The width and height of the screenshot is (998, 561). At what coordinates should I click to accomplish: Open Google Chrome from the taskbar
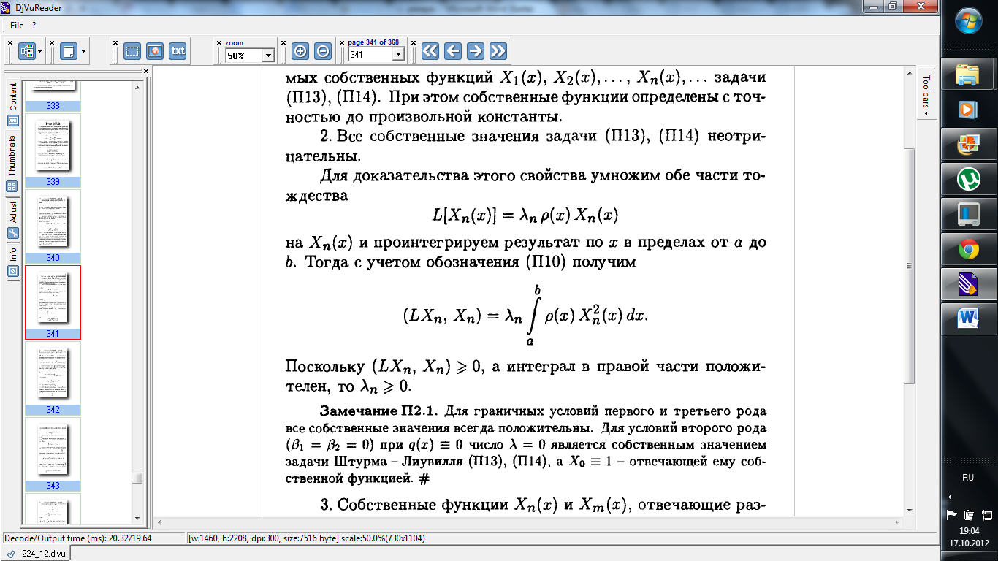click(968, 250)
